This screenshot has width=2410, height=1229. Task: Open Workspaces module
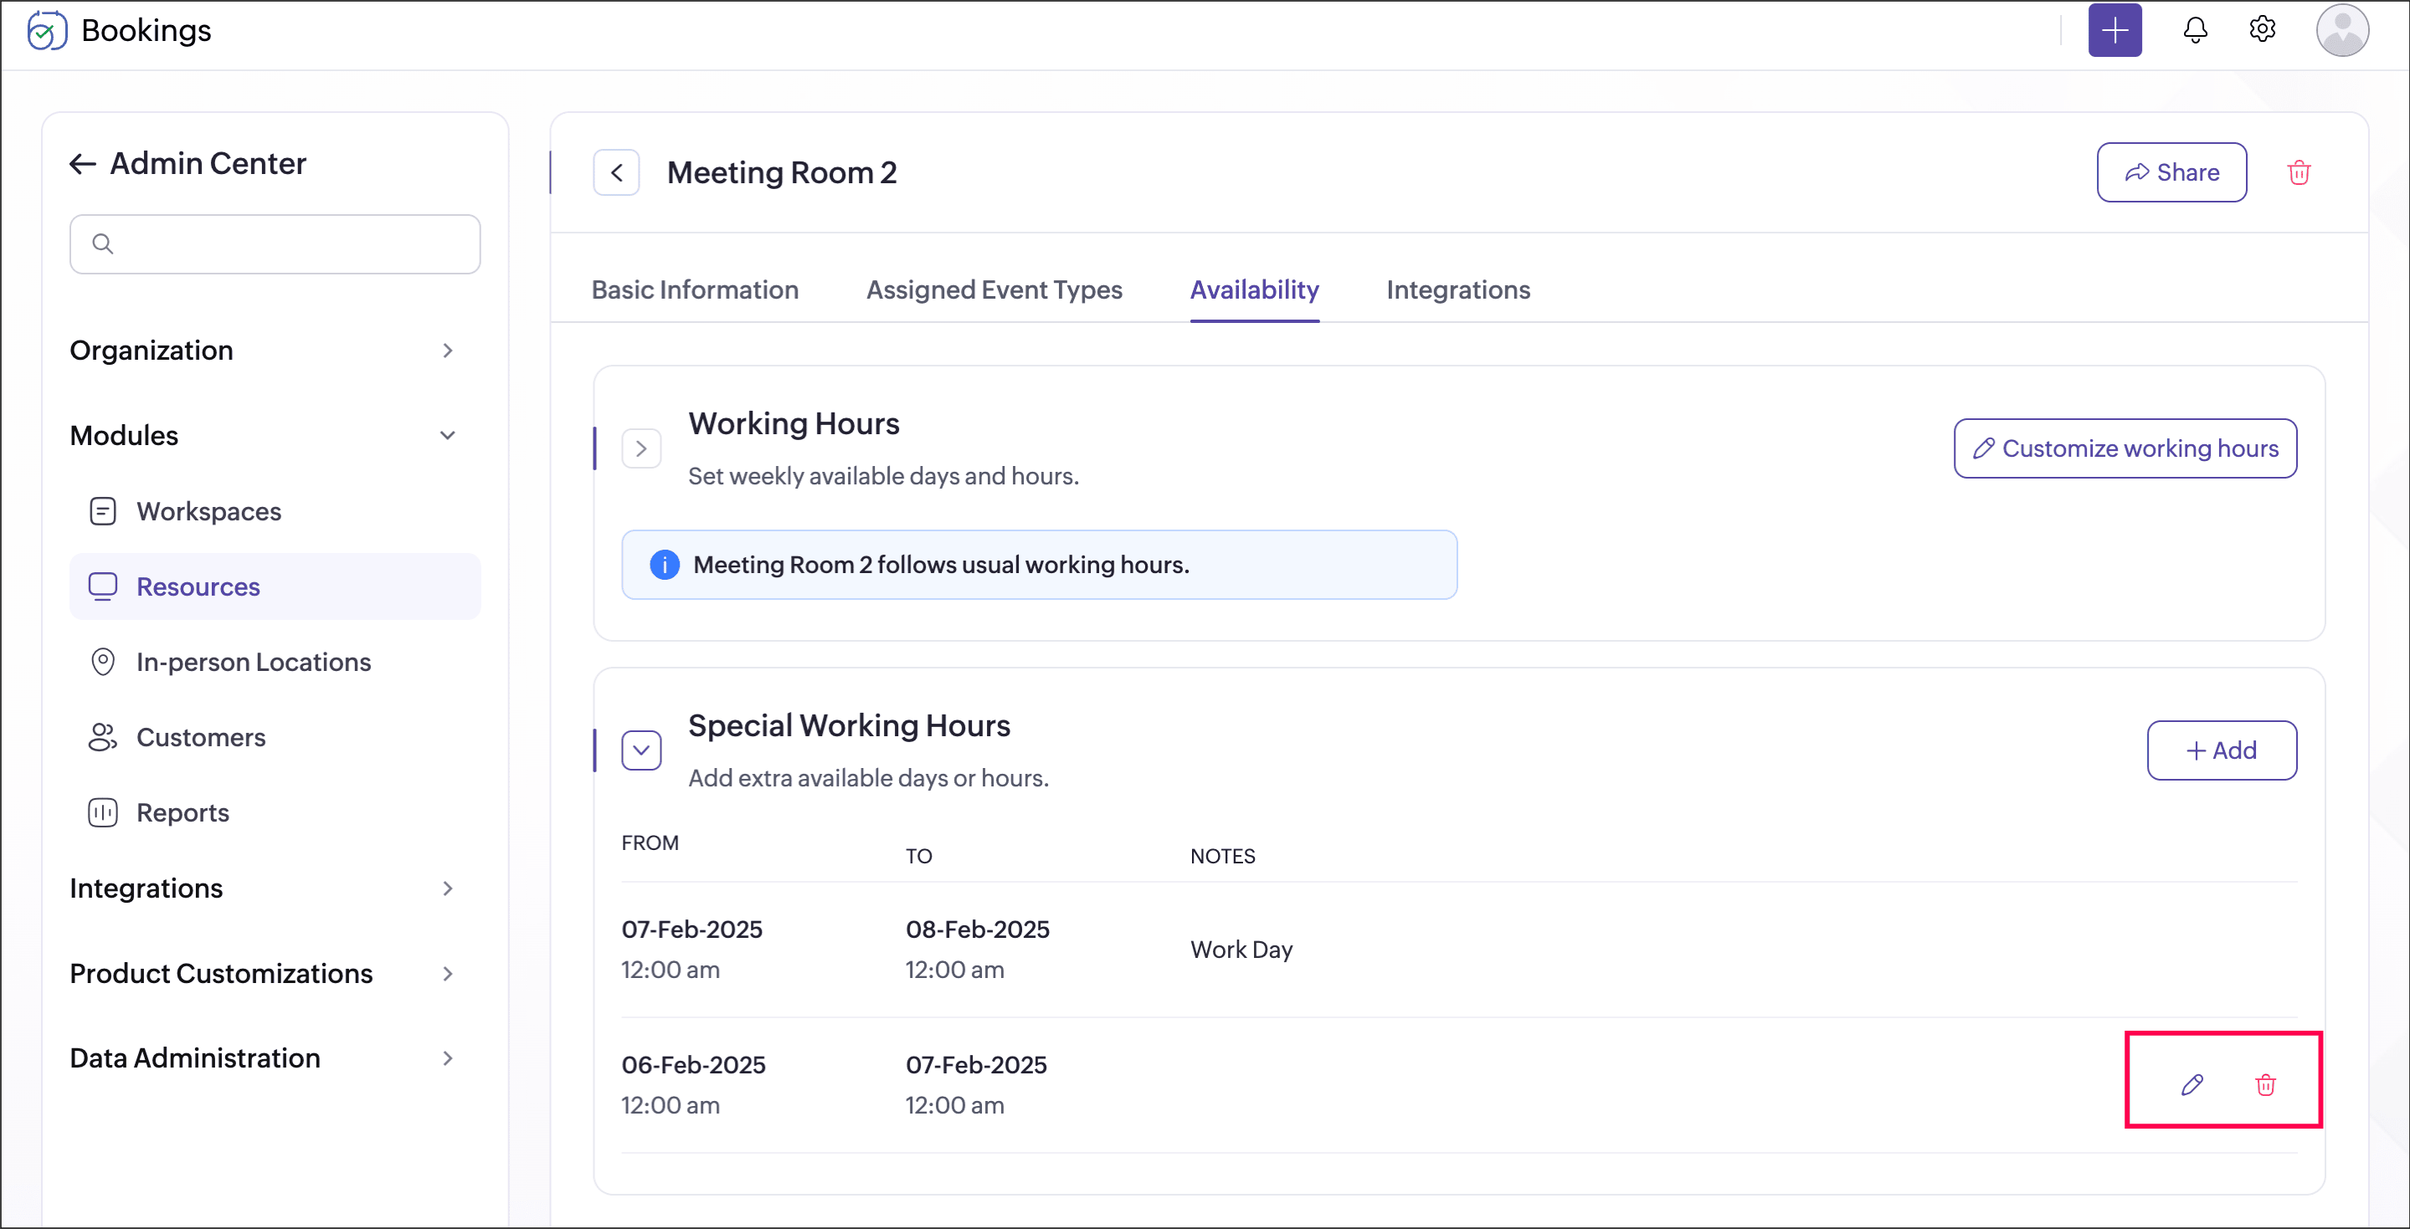(x=208, y=512)
